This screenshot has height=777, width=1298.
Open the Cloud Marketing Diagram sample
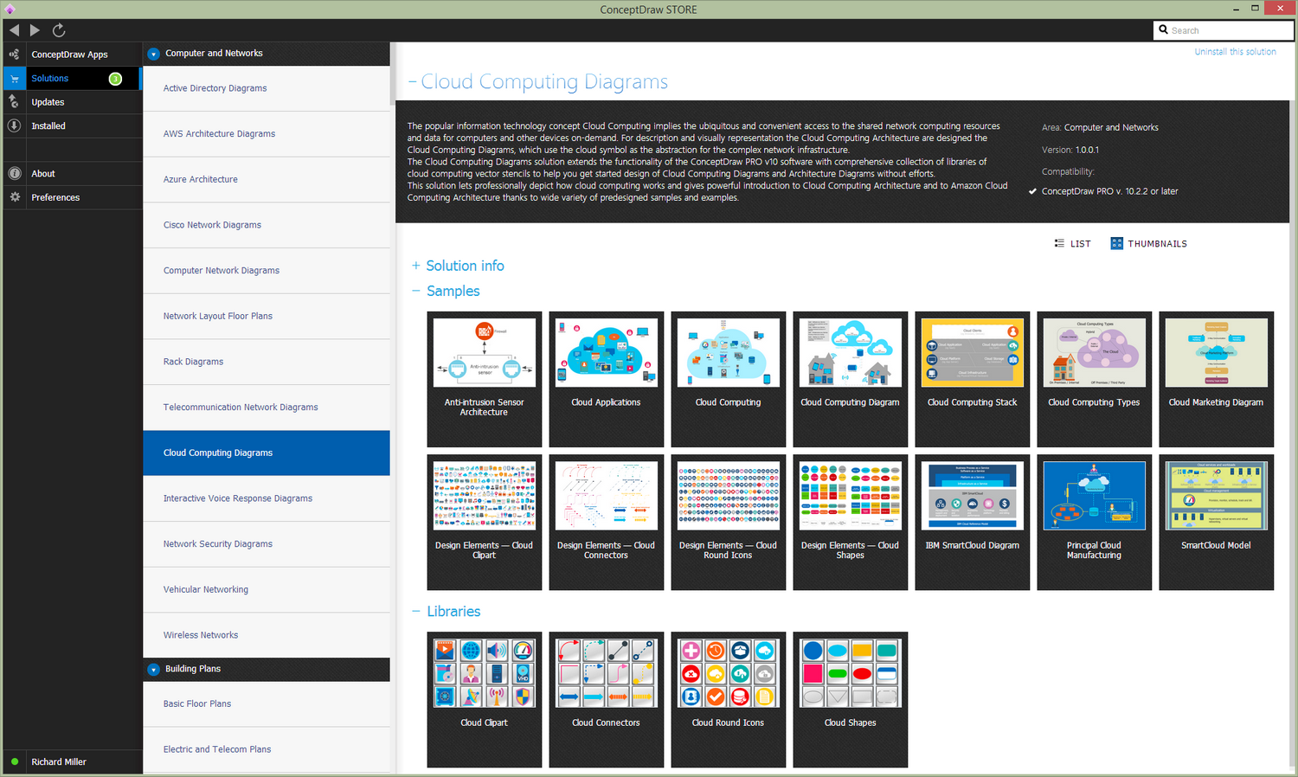click(1217, 379)
